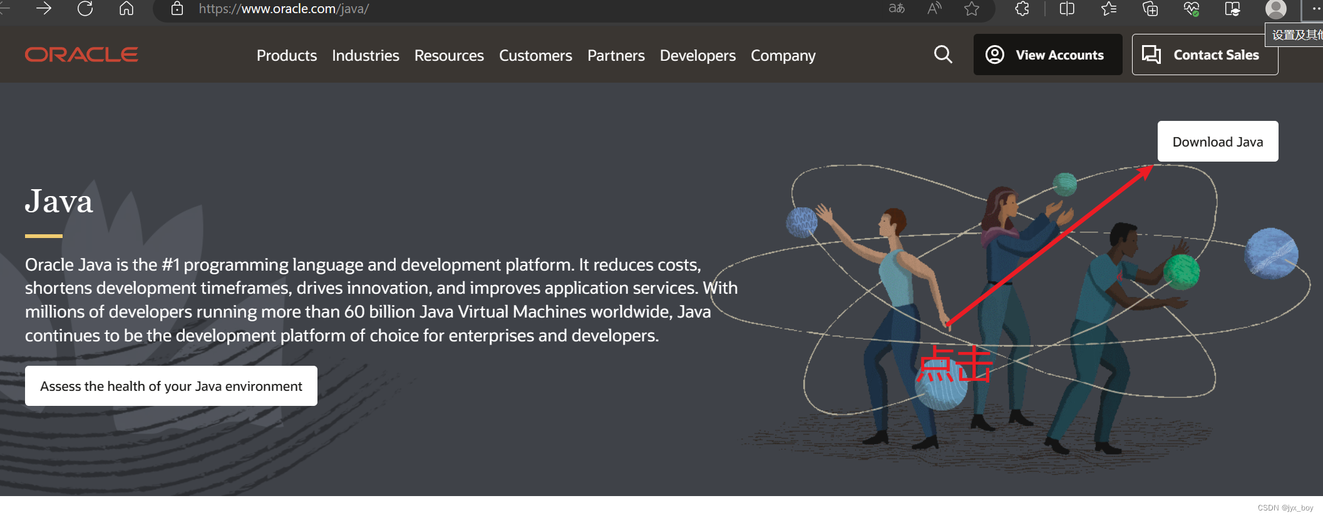This screenshot has width=1323, height=518.
Task: Open settings and more menu
Action: 1315,9
